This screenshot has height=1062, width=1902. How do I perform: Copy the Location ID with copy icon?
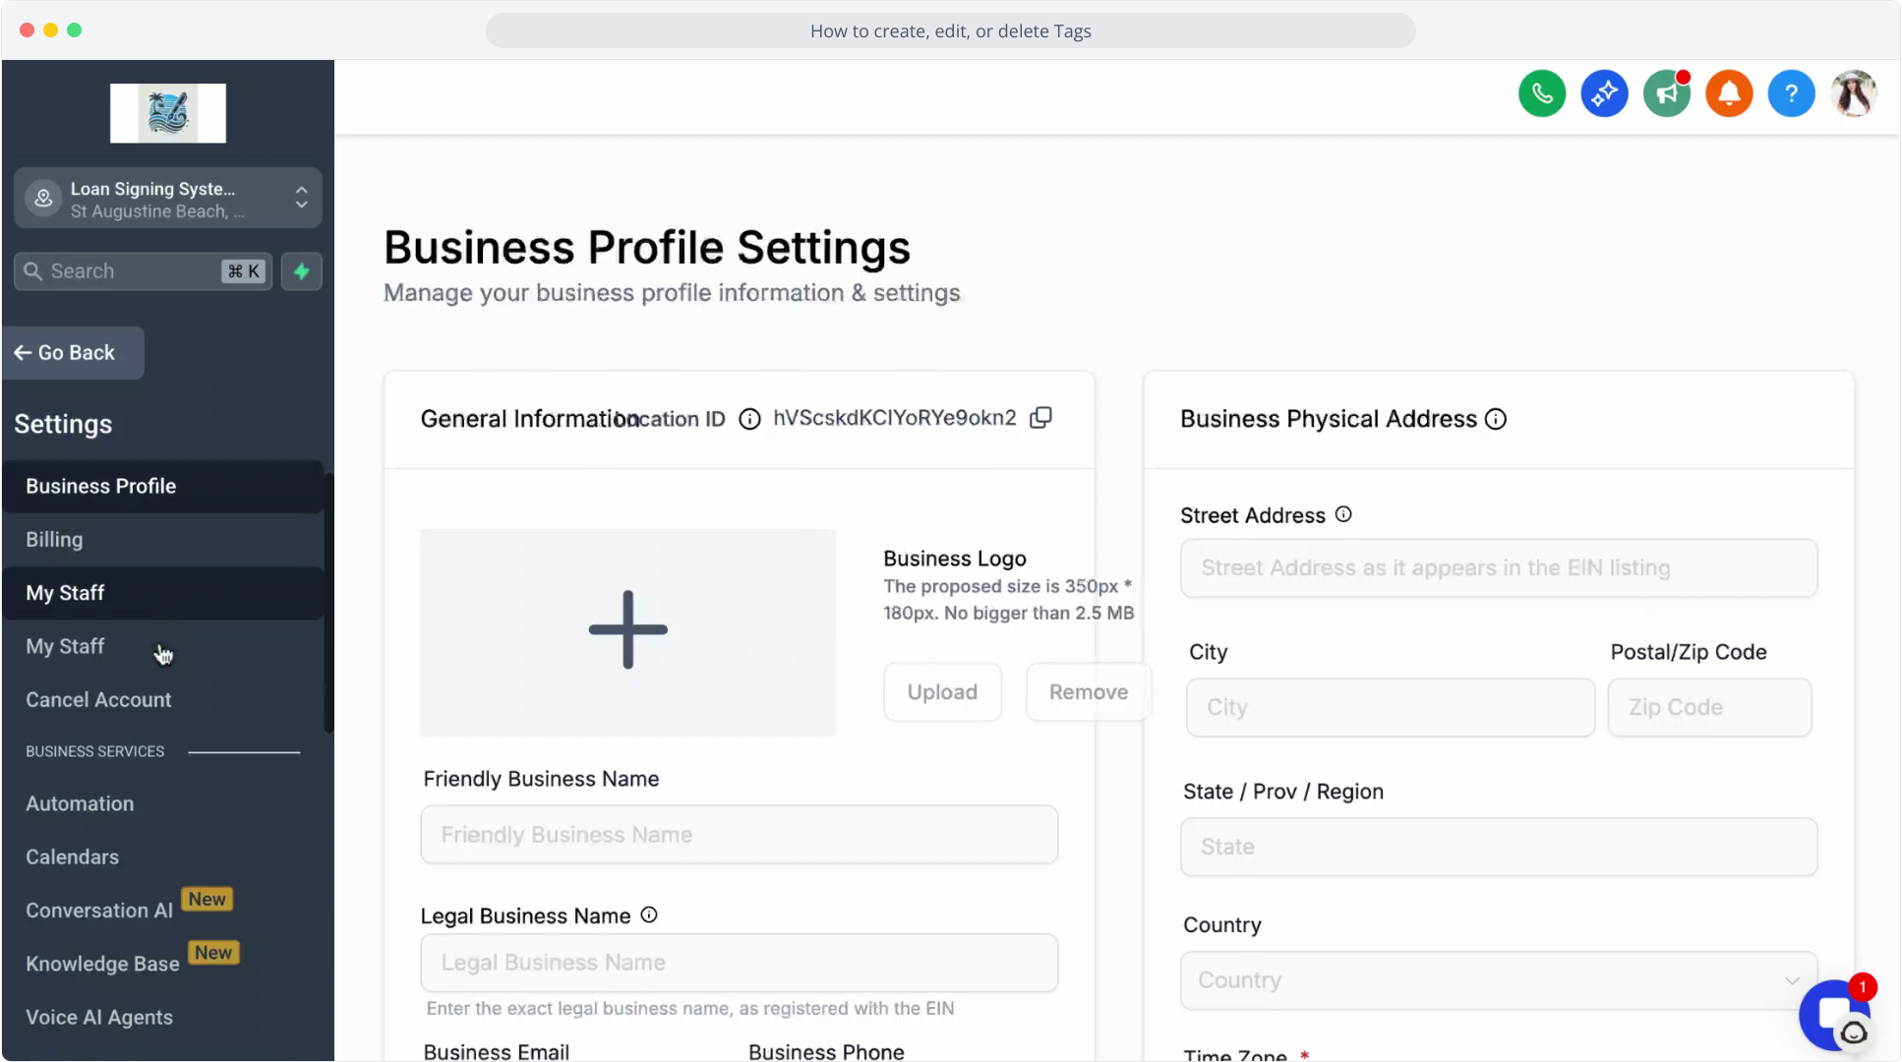click(x=1040, y=418)
